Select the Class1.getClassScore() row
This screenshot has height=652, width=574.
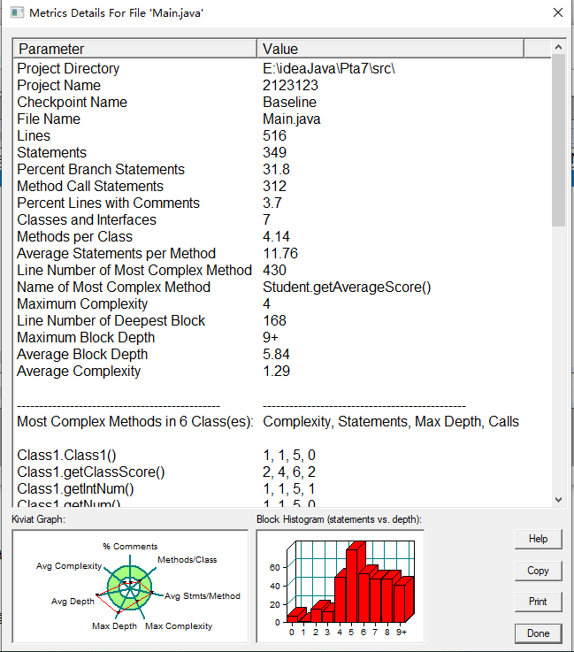(x=282, y=472)
